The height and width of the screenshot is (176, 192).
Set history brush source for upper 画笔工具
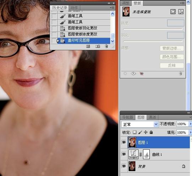point(54,16)
